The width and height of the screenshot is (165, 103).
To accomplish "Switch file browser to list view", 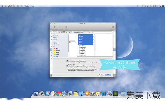I will (61, 32).
